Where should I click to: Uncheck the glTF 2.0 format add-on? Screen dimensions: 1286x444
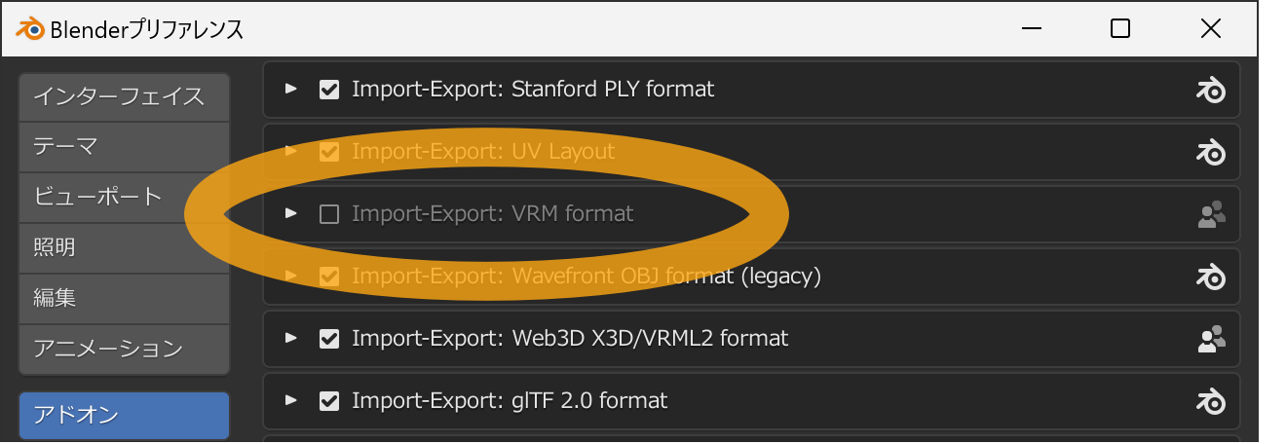[x=329, y=401]
